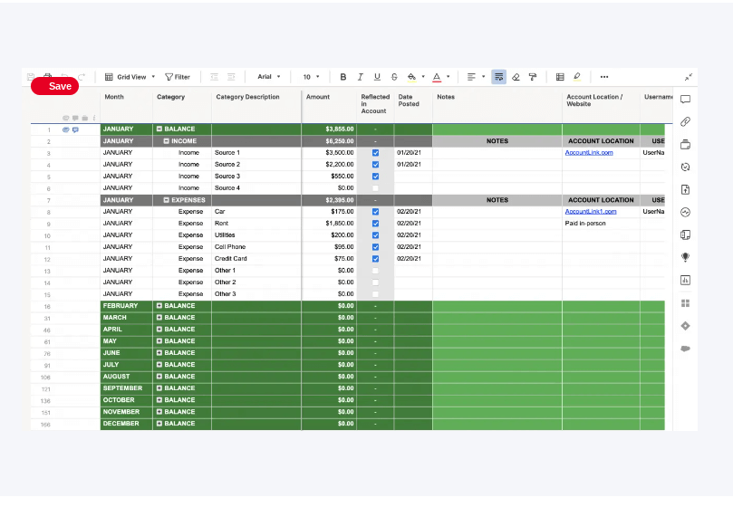Screen dimensions: 733x507
Task: Open the text alignment dropdown arrow
Action: click(483, 77)
